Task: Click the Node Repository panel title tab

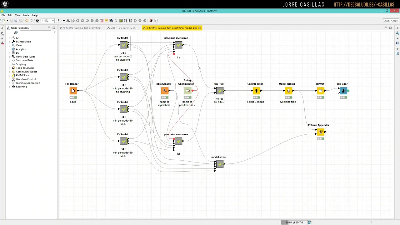Action: [x=18, y=28]
